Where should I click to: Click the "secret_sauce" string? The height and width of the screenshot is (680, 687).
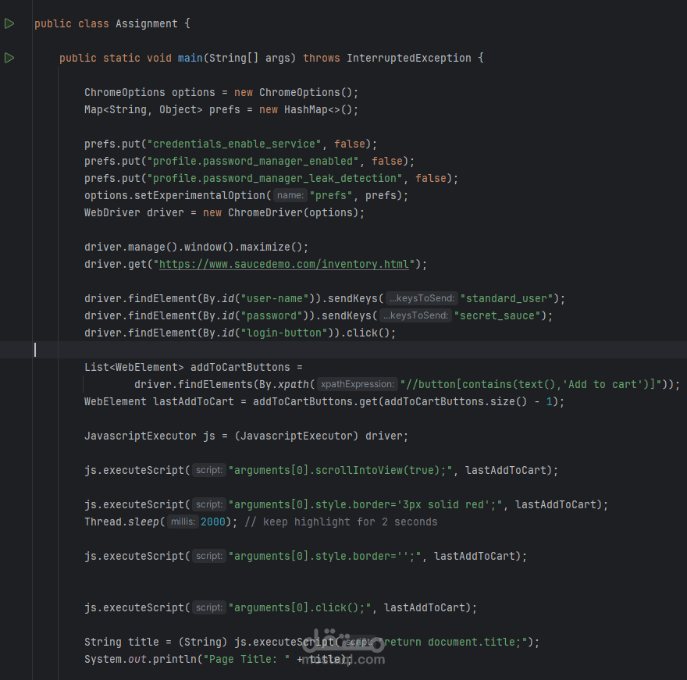497,315
